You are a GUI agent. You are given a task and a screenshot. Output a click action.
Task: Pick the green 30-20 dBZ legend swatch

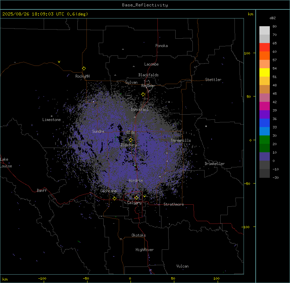[x=264, y=140]
